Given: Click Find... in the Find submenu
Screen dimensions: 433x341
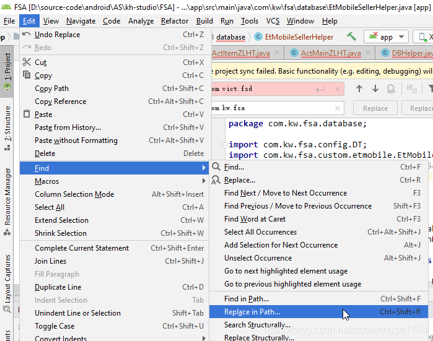Looking at the screenshot, I should [x=318, y=167].
